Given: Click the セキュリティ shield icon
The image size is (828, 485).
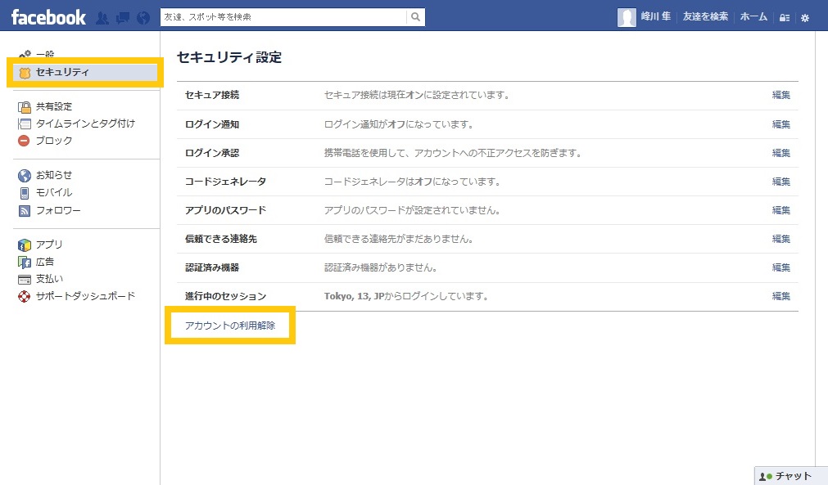Looking at the screenshot, I should 25,73.
